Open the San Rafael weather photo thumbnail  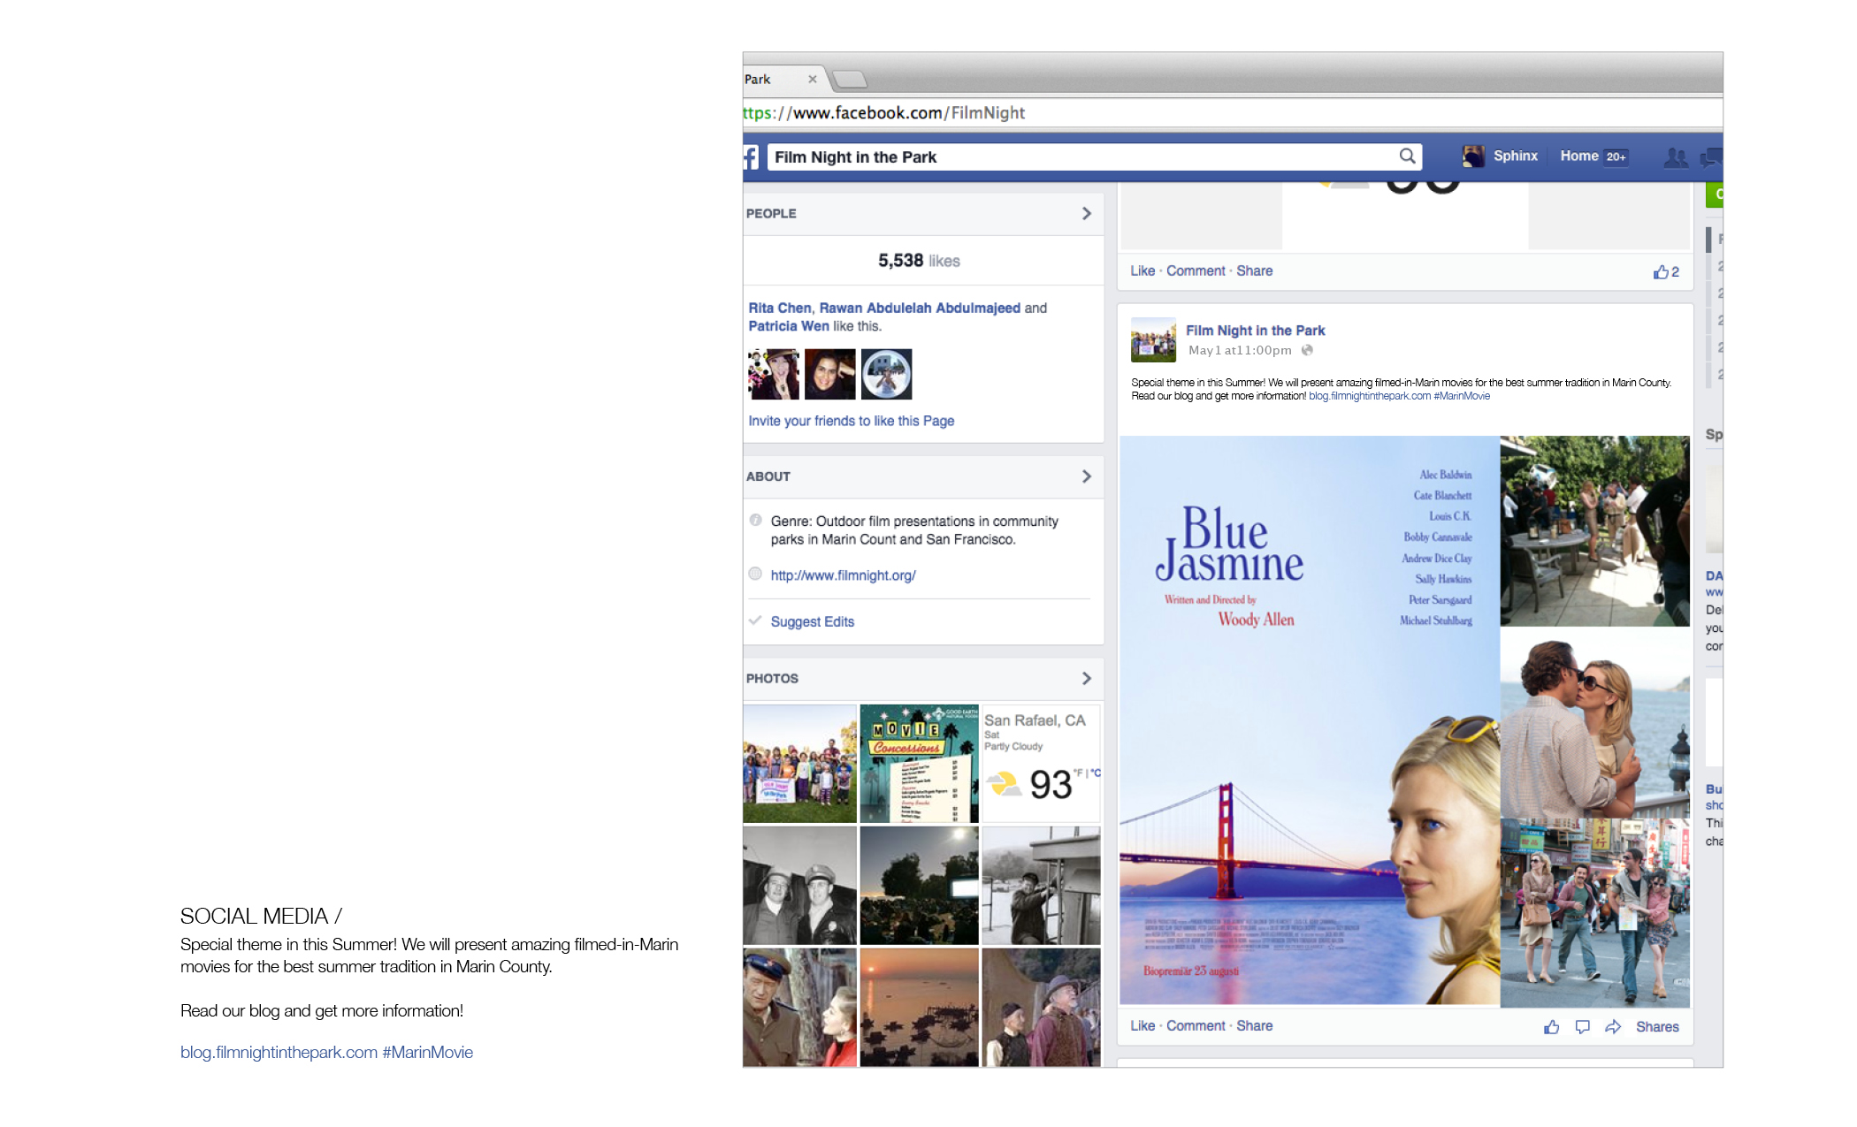[1041, 764]
